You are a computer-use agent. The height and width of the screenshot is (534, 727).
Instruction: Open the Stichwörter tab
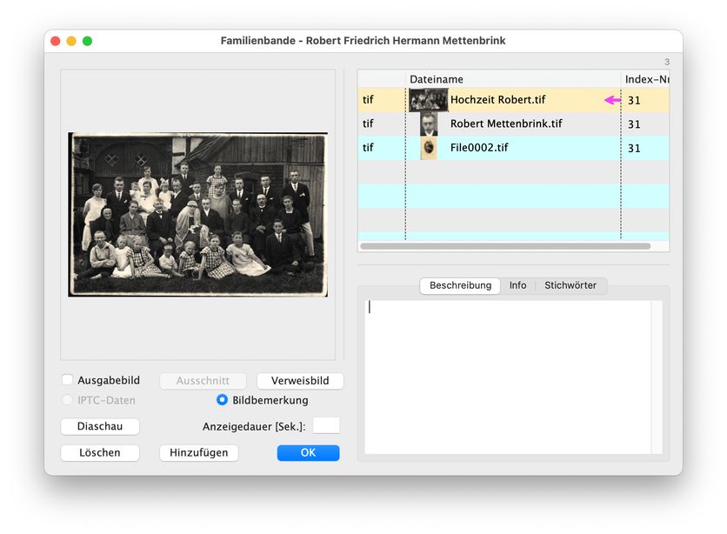[x=570, y=285]
